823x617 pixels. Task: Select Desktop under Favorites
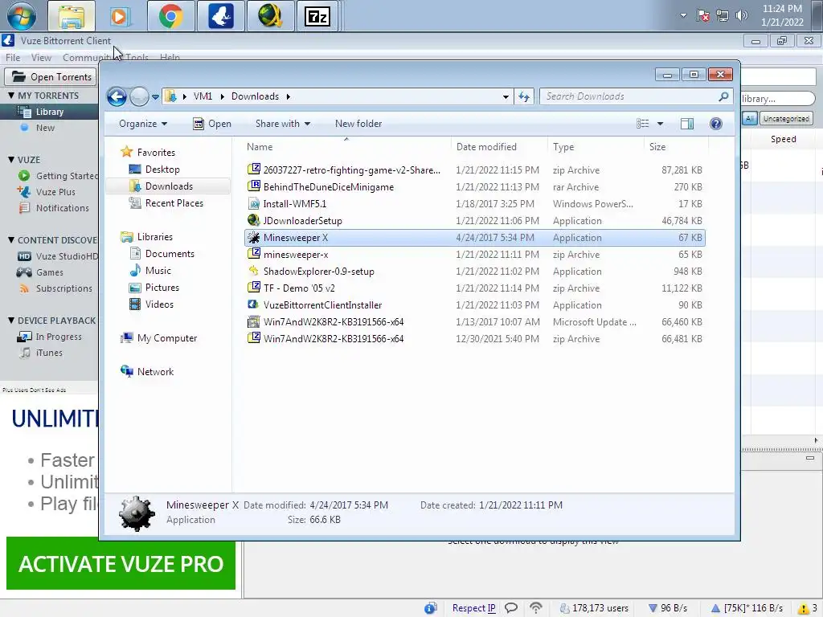coord(162,170)
